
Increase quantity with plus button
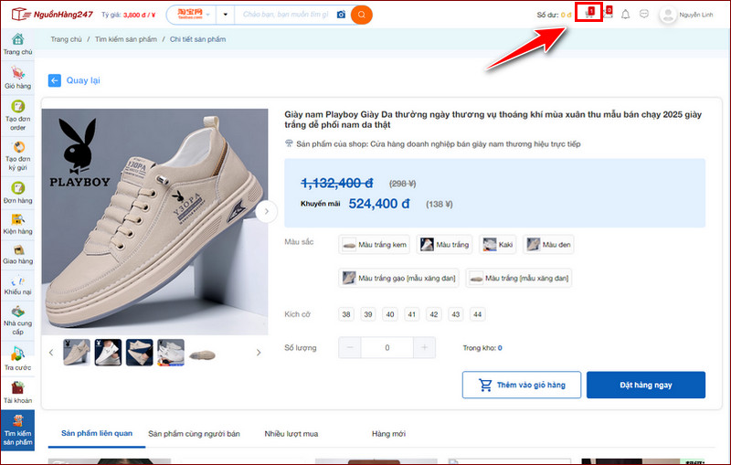pos(423,348)
